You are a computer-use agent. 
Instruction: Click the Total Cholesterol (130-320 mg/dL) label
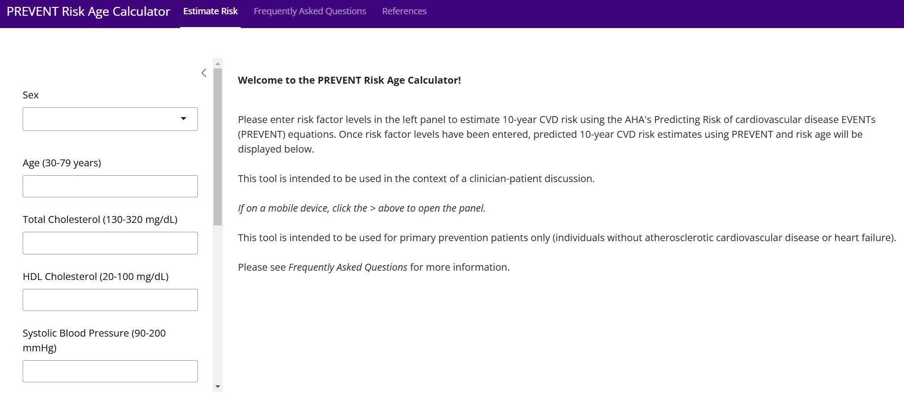(x=100, y=219)
